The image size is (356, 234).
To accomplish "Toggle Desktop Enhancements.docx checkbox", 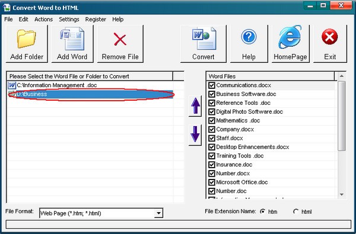I will (212, 147).
